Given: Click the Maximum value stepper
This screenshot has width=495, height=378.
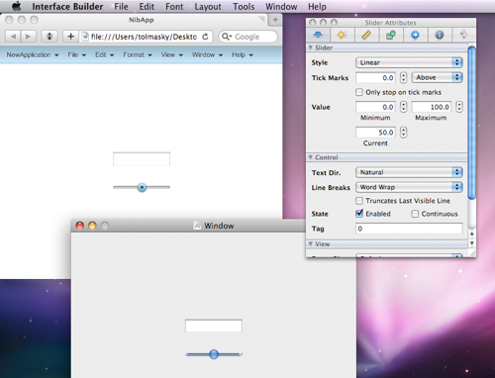Looking at the screenshot, I should click(459, 107).
